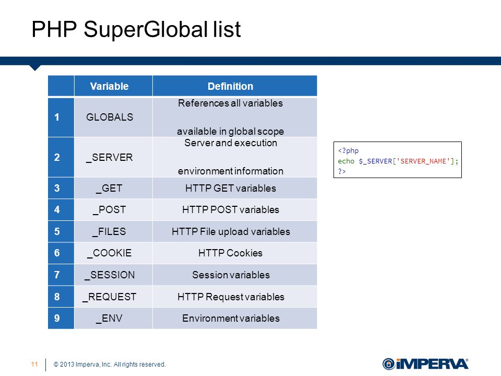Click 'HTTP POST variables' cell
The width and height of the screenshot is (501, 376).
(235, 210)
